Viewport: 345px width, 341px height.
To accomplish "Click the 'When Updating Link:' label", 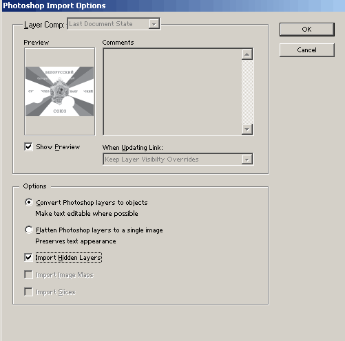I will pos(133,148).
